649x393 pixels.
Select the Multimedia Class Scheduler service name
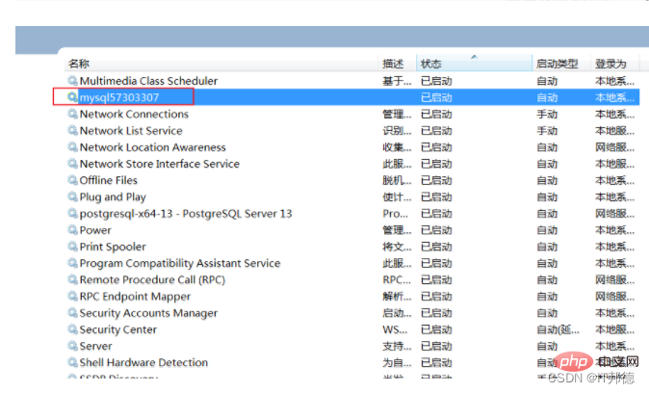(x=148, y=81)
